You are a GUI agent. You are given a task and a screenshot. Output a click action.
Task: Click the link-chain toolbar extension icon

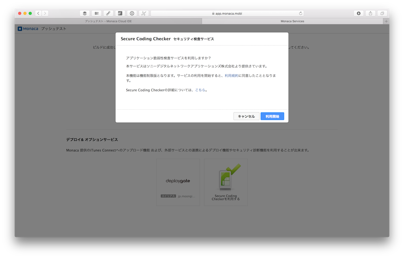108,13
